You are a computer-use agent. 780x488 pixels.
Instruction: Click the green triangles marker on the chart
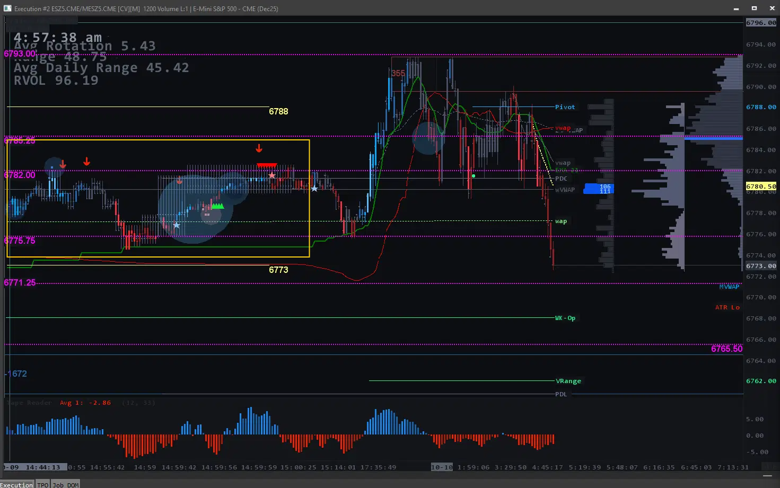[x=217, y=206]
